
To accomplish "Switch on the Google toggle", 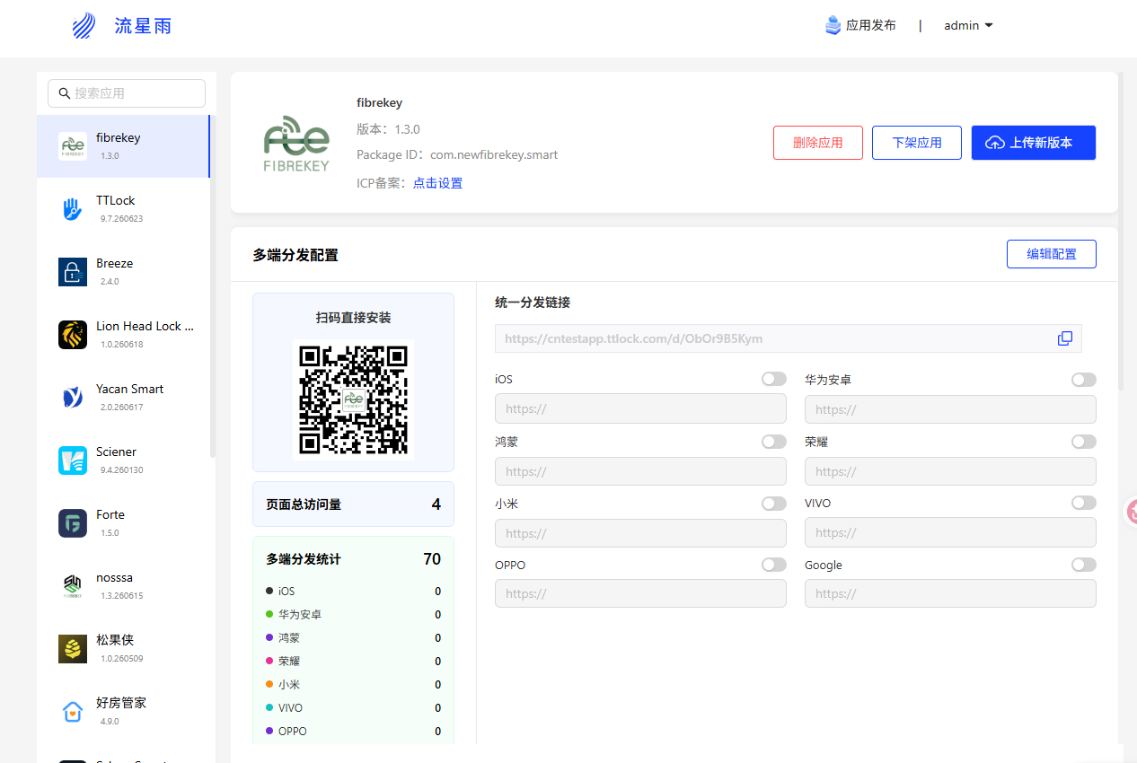I will click(1084, 565).
